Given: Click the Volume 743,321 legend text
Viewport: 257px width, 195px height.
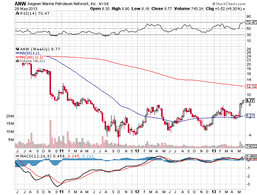Looking at the screenshot, I should click(32, 61).
